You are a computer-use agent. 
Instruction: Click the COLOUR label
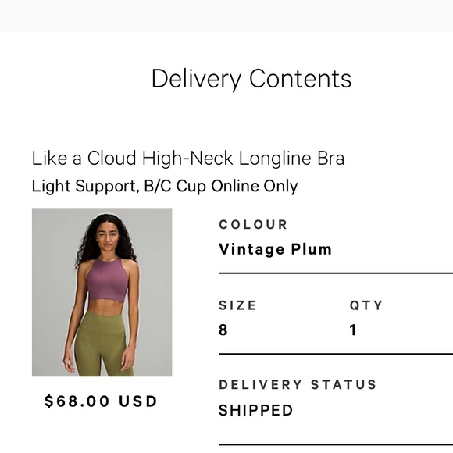pyautogui.click(x=253, y=224)
